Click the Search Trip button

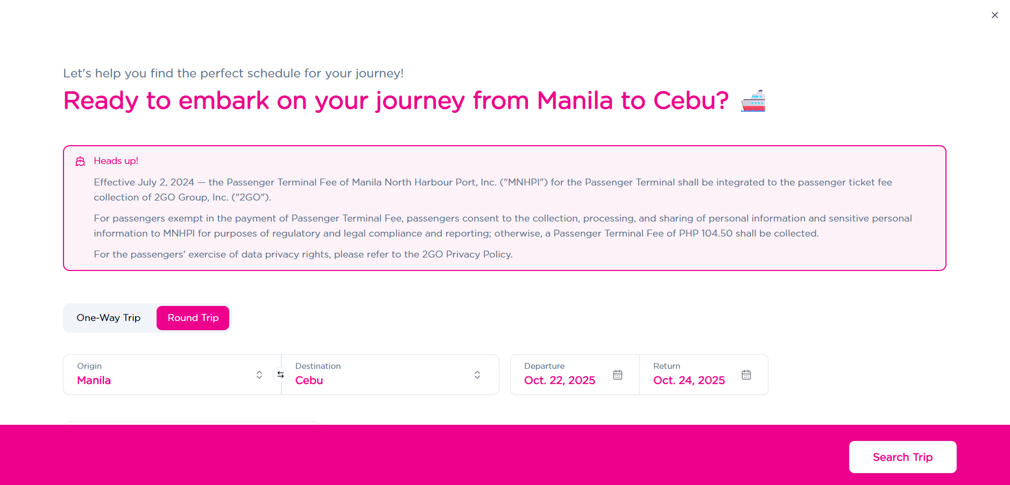pos(902,457)
